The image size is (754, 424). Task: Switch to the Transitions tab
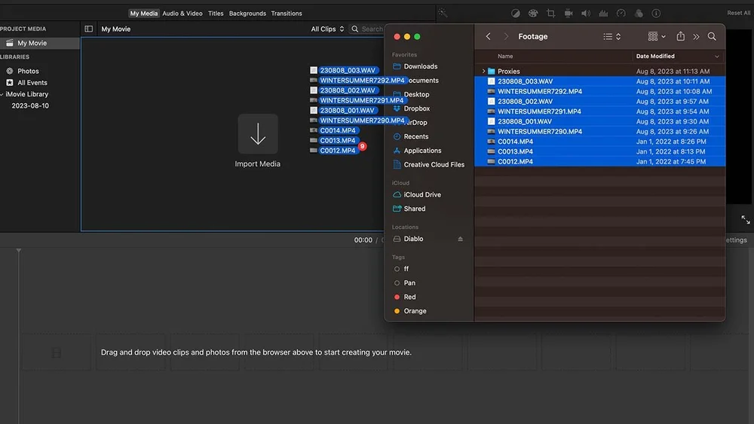[287, 14]
